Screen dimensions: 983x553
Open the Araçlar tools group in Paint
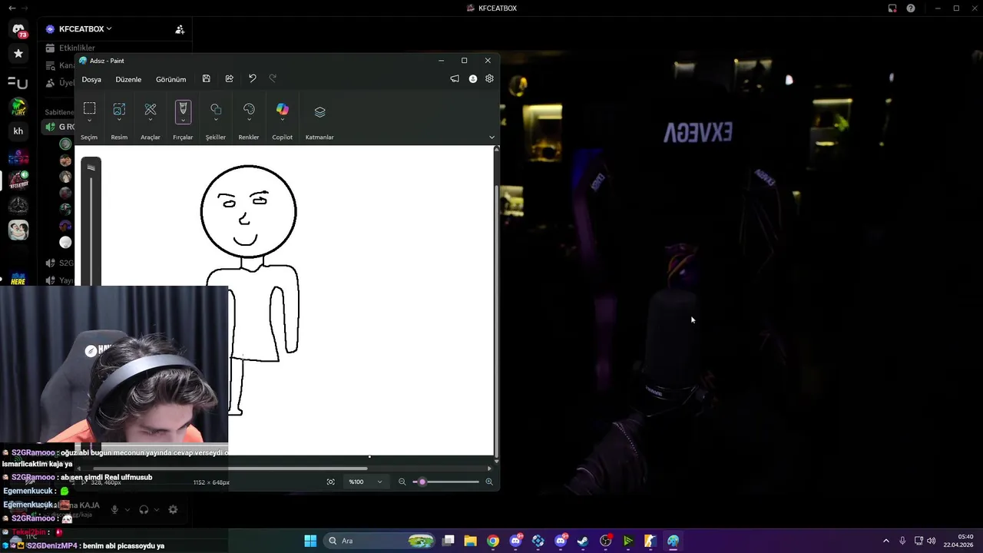click(151, 109)
